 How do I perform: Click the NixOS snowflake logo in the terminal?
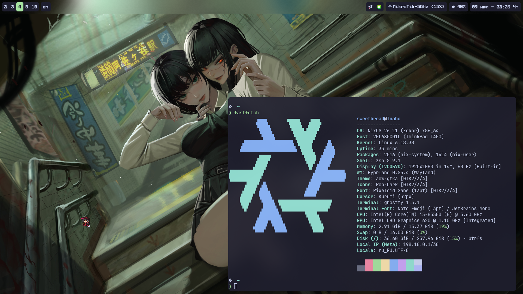pos(287,176)
